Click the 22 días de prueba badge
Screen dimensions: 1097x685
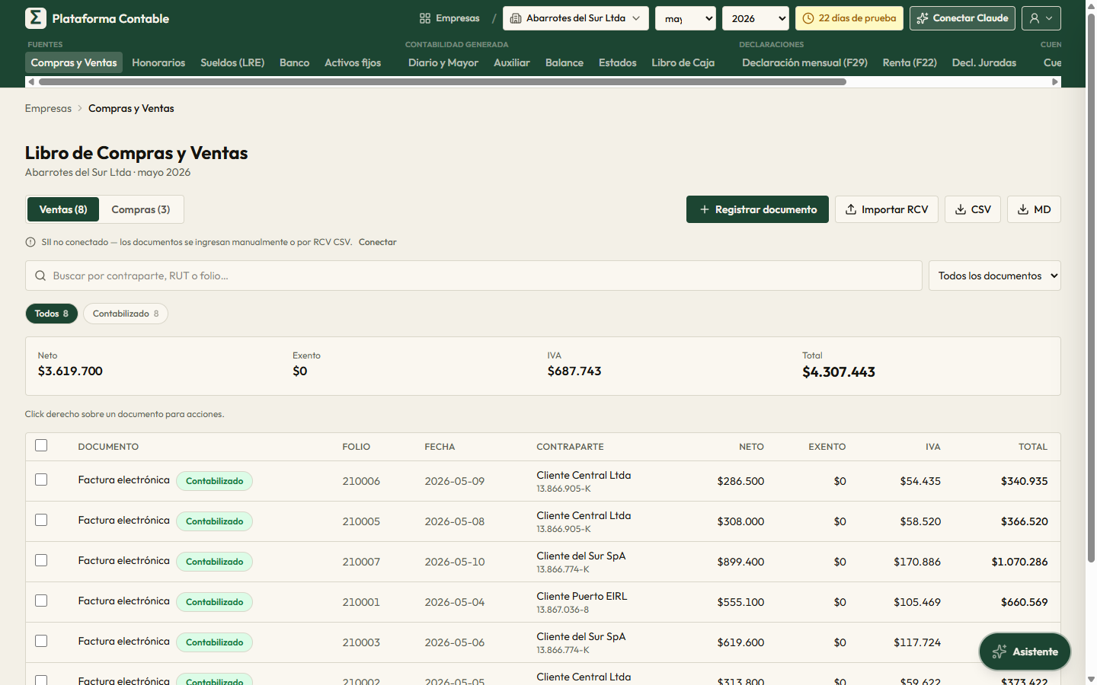849,18
